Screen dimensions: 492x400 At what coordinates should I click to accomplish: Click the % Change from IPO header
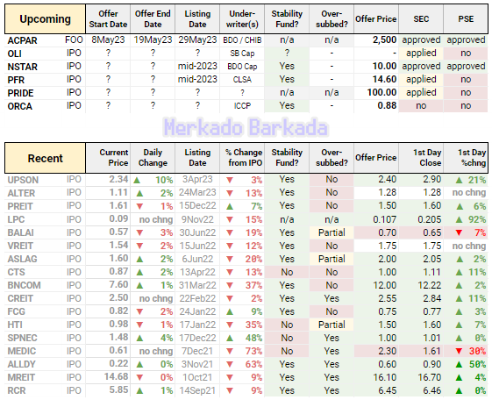click(242, 158)
